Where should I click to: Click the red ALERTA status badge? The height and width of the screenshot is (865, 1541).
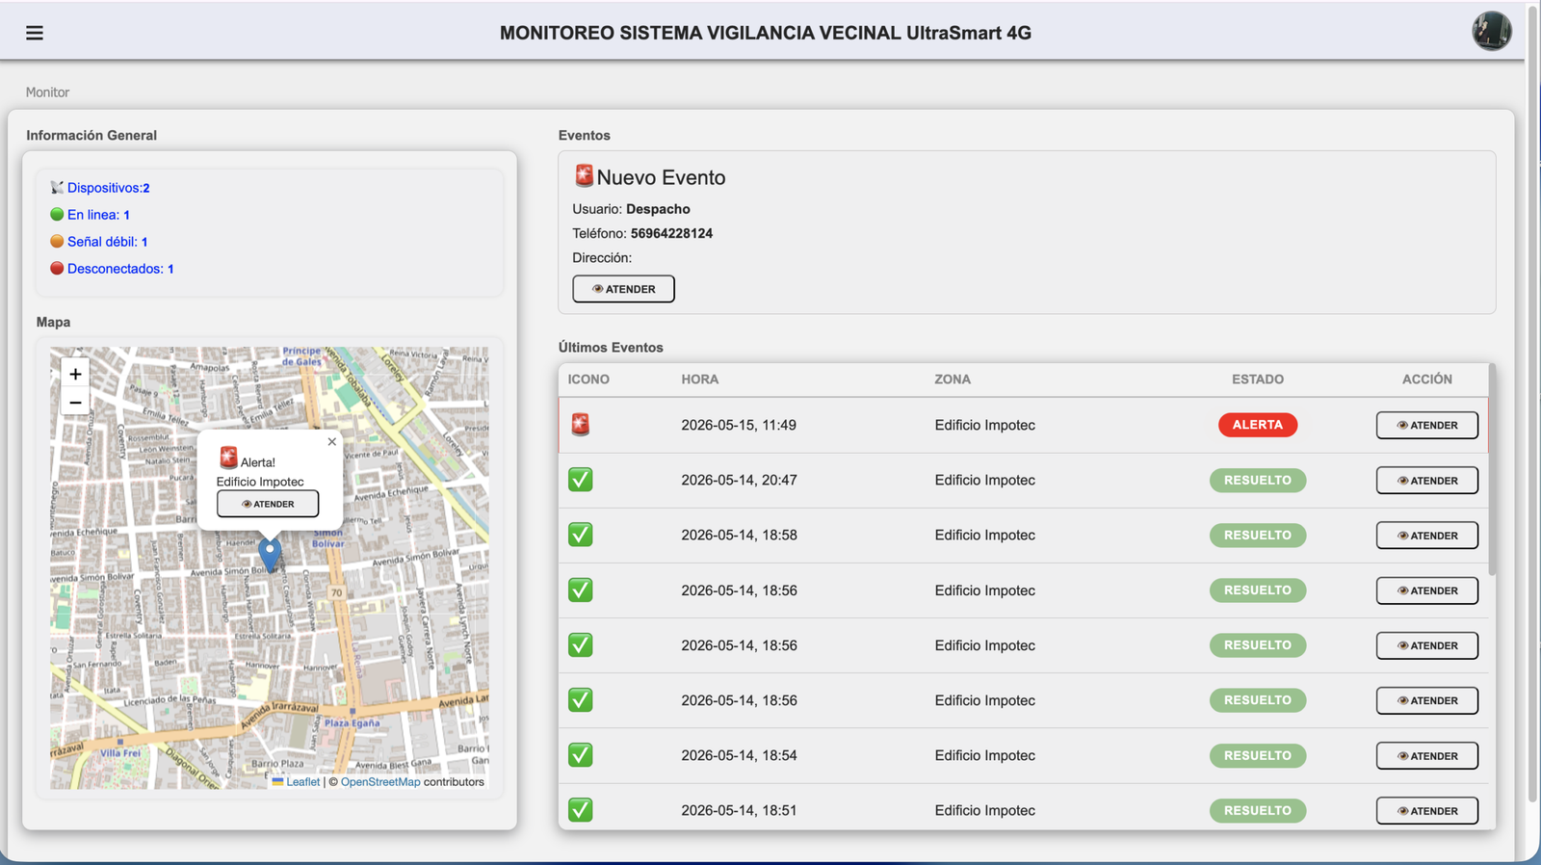pos(1258,425)
